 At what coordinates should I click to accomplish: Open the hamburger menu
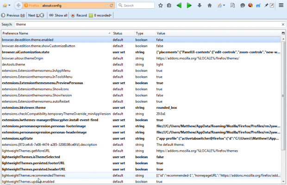[x=281, y=5]
